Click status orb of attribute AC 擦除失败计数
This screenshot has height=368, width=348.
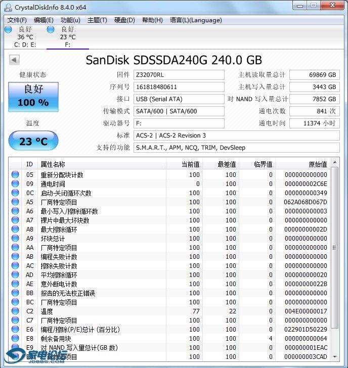(15, 265)
